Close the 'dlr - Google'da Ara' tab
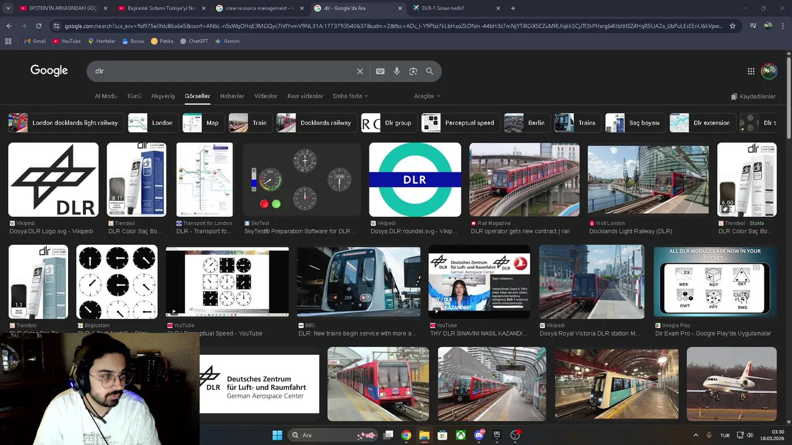The height and width of the screenshot is (445, 792). pyautogui.click(x=400, y=8)
